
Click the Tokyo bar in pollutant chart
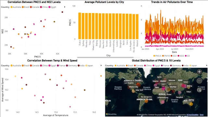click(90, 26)
